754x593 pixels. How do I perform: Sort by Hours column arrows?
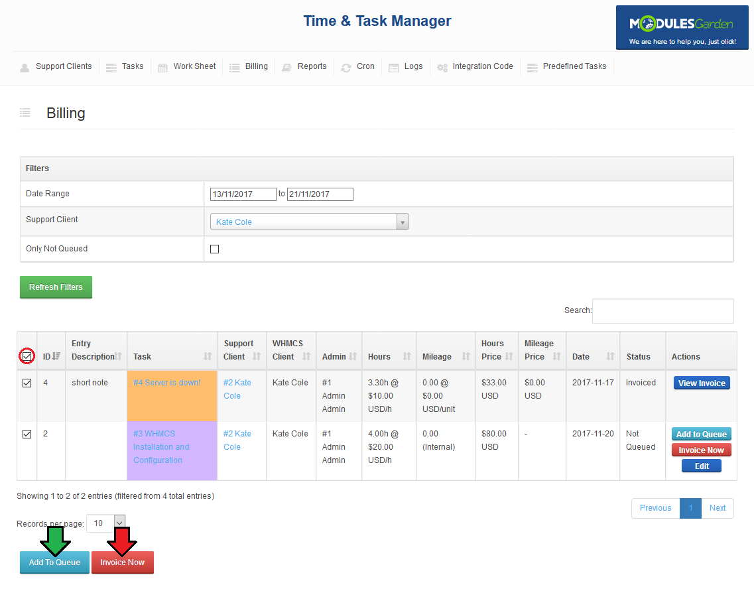click(x=407, y=356)
